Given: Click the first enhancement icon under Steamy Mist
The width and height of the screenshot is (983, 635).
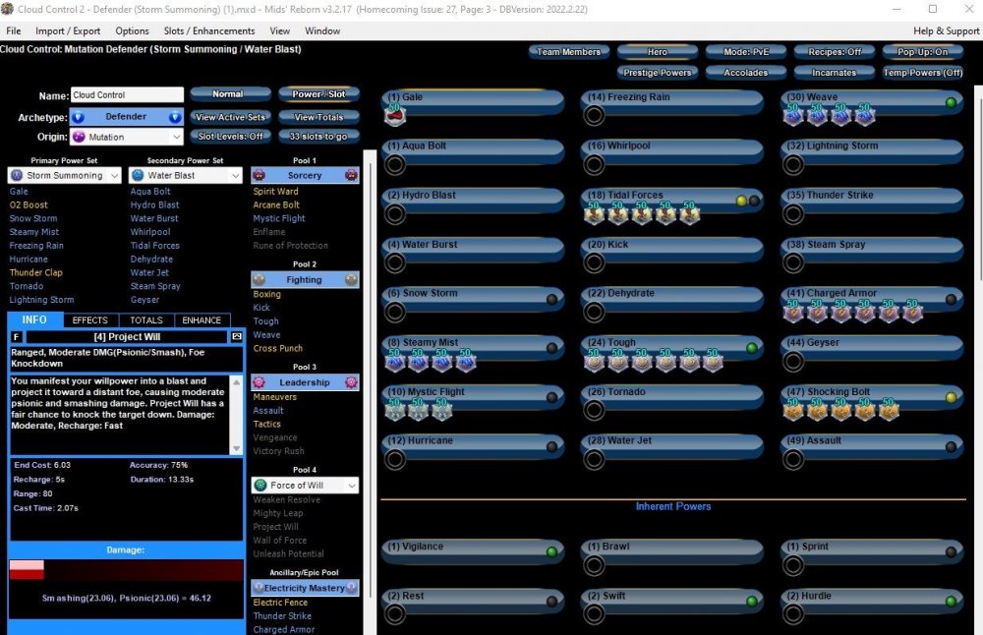Looking at the screenshot, I should 395,362.
